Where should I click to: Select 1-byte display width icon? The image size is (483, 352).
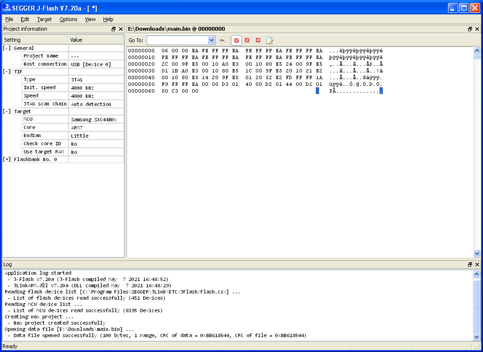click(x=236, y=40)
